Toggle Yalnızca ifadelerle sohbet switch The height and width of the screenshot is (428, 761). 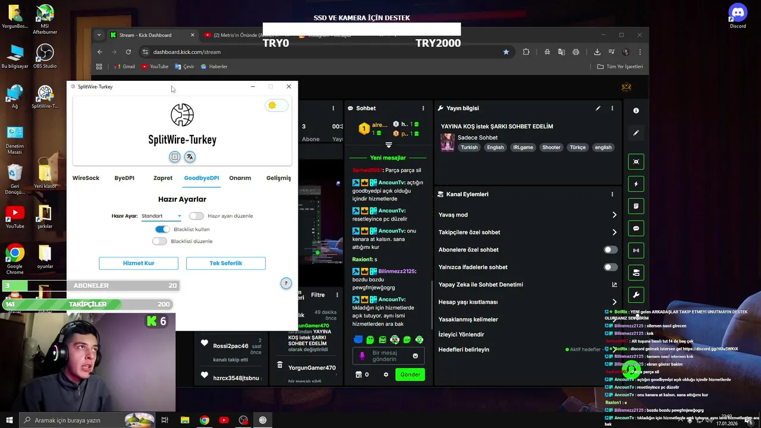[611, 267]
